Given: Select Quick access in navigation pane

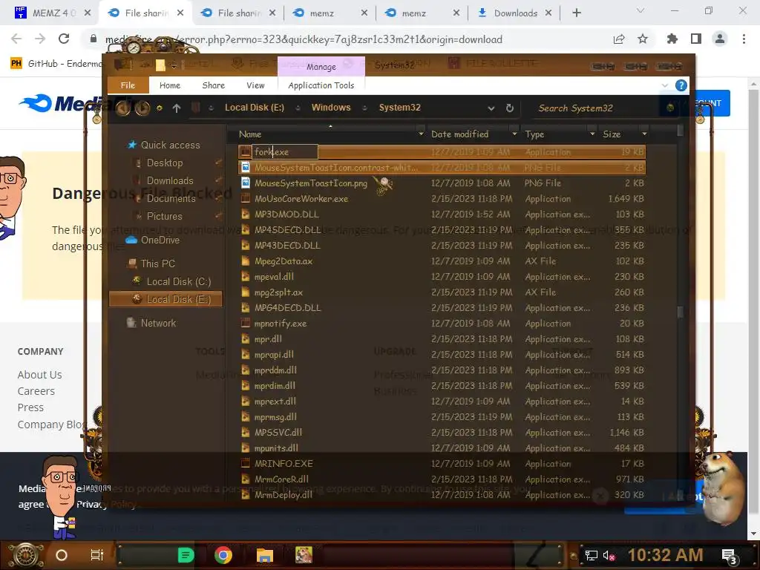Looking at the screenshot, I should tap(170, 145).
